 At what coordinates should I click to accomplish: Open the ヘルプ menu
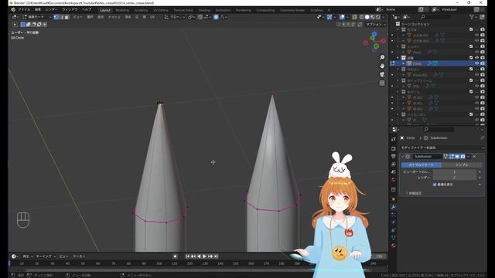[87, 10]
